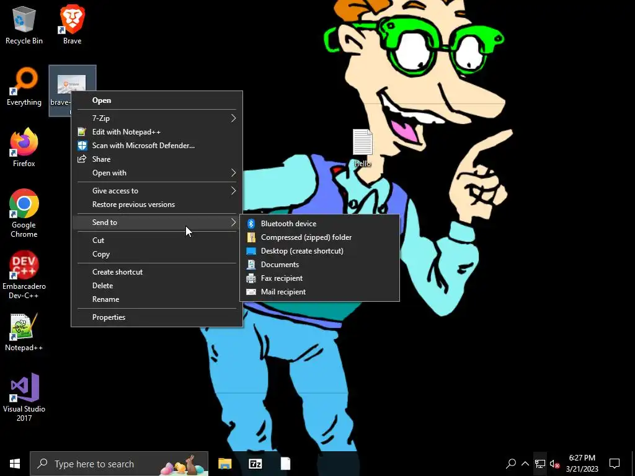635x476 pixels.
Task: Click the Documents icon in submenu
Action: [x=251, y=264]
